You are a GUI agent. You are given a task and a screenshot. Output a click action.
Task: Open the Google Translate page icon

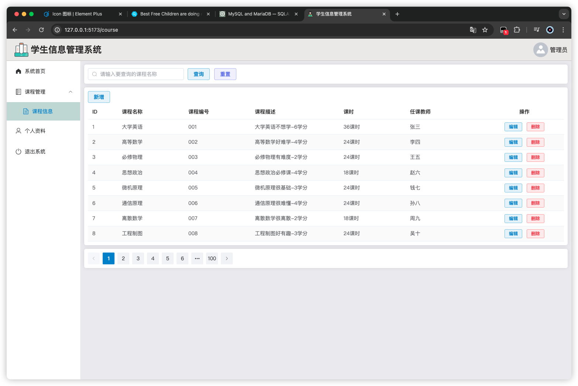pyautogui.click(x=473, y=30)
